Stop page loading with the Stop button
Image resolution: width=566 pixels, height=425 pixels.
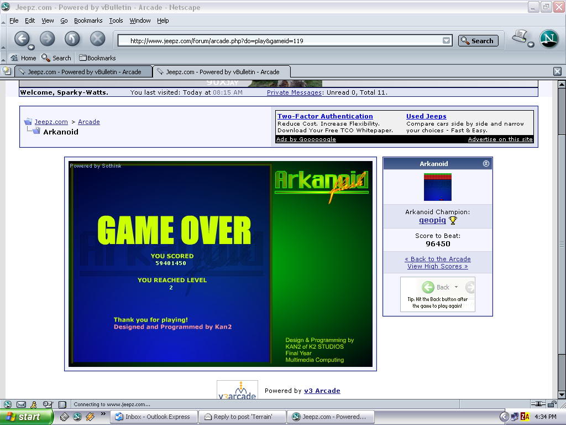[x=98, y=38]
